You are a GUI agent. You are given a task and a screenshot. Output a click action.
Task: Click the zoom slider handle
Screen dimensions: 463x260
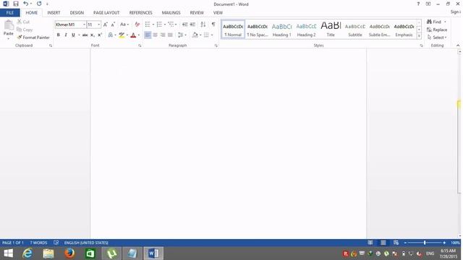[x=425, y=243]
